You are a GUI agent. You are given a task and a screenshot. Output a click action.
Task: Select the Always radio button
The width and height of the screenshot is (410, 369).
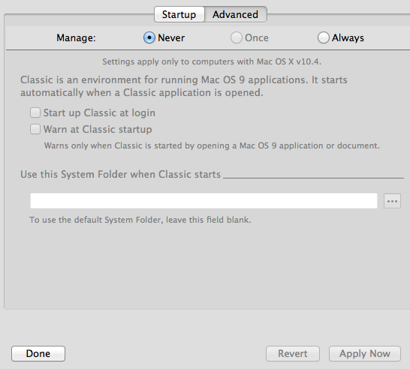pos(324,37)
